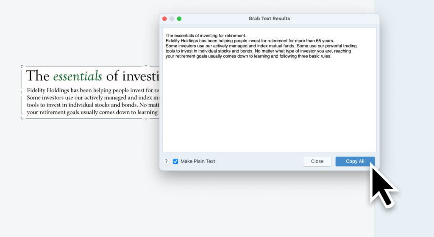Click the top-left selection corner handle
Viewport: 434px width, 237px height.
click(x=22, y=66)
